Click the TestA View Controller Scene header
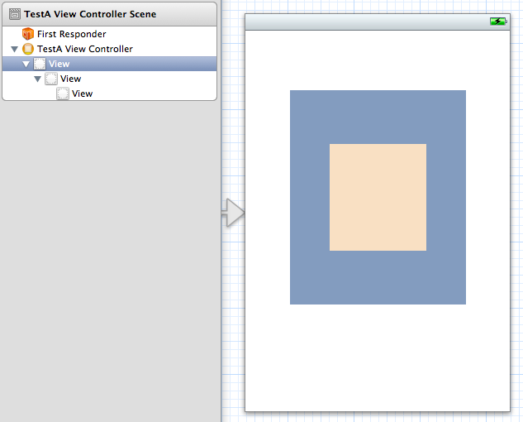Viewport: 523px width, 422px height. tap(109, 14)
